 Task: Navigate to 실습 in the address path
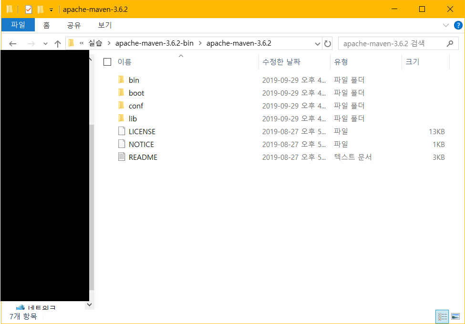95,43
